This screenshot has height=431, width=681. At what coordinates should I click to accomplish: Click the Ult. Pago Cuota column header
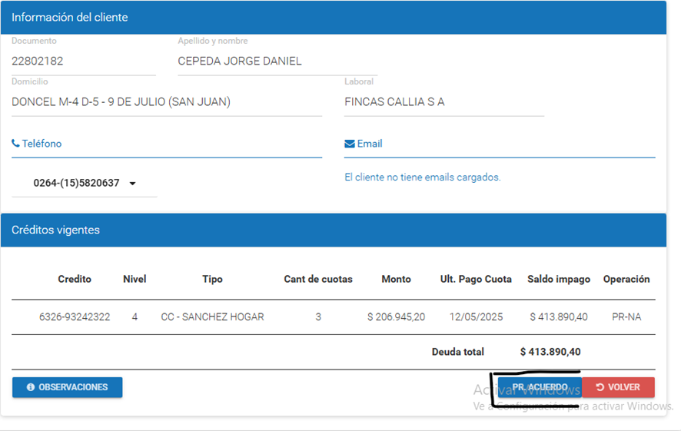[x=475, y=279]
